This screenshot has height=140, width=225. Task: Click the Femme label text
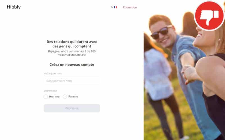[73, 97]
